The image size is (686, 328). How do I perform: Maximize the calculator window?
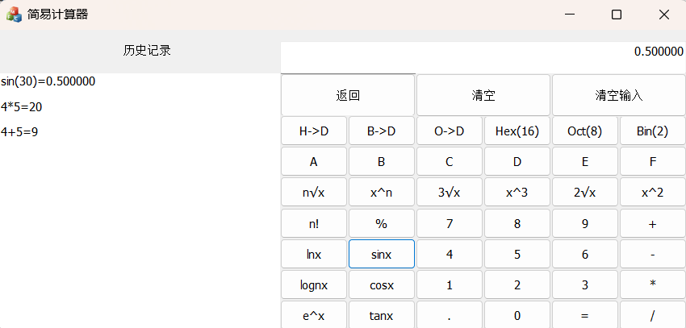point(617,15)
